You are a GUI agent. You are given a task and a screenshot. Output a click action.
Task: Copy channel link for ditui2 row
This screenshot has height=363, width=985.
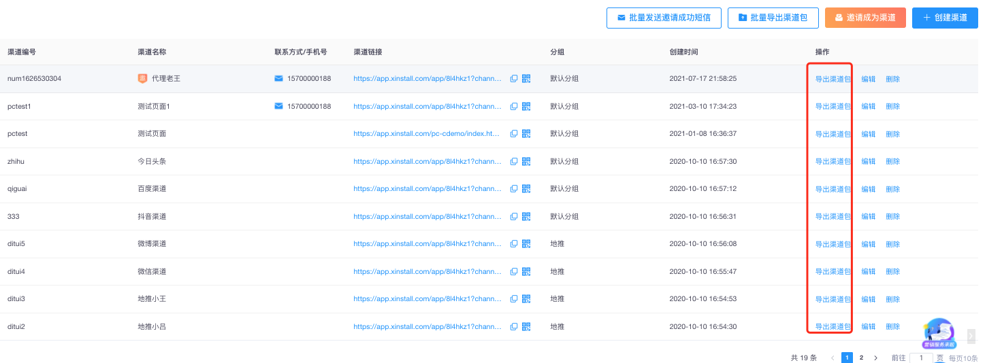pos(514,326)
